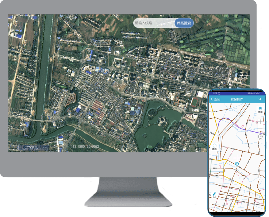The width and height of the screenshot is (269, 217).
Task: Tap the 安保操作 title on phone
Action: pos(237,99)
